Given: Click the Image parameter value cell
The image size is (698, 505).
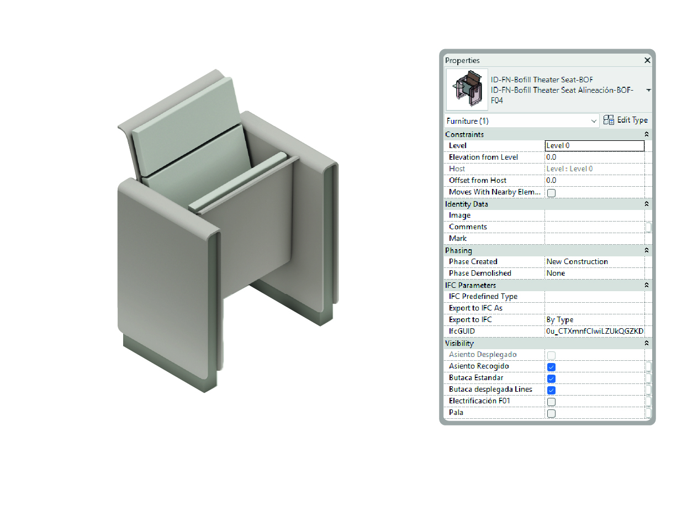Looking at the screenshot, I should [594, 215].
